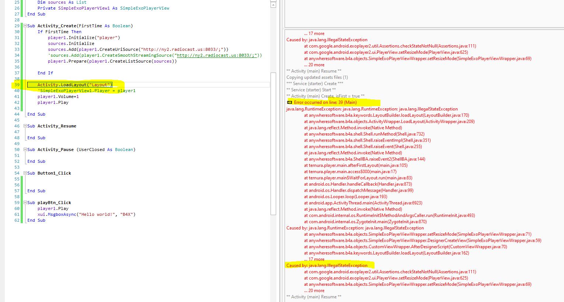Click the LayoutBuilder.java:170 stack trace line
This screenshot has width=564, height=302.
point(387,115)
